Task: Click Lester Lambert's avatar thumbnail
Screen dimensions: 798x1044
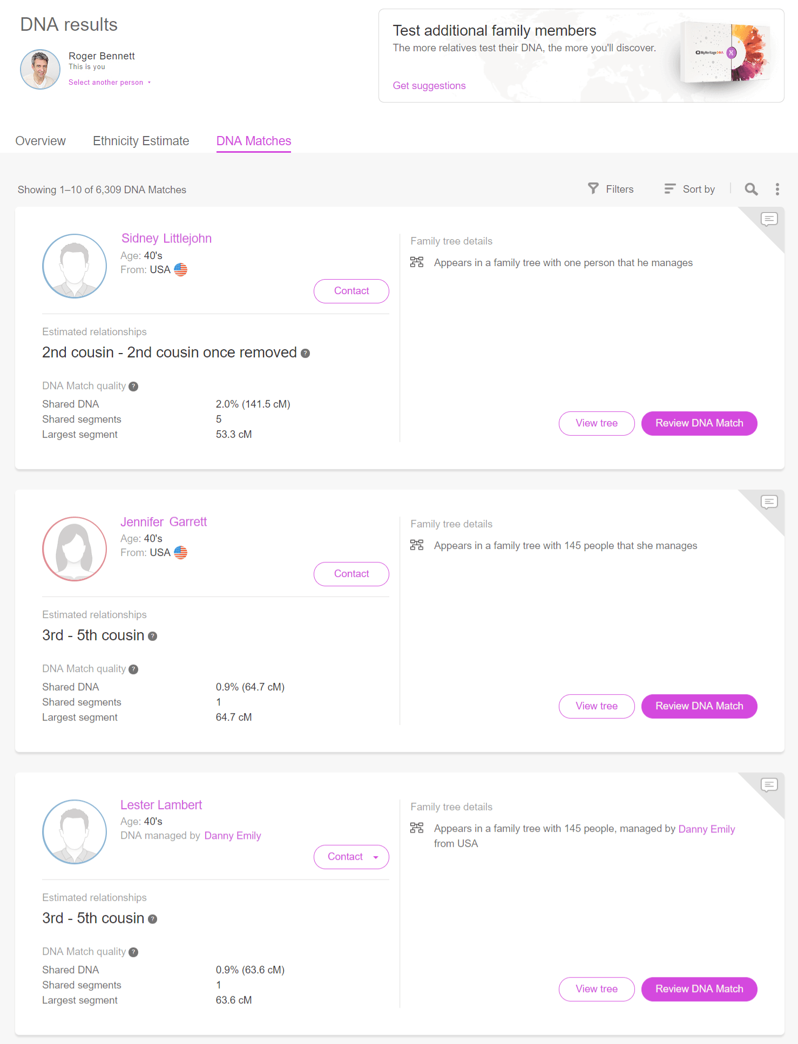Action: pos(75,832)
